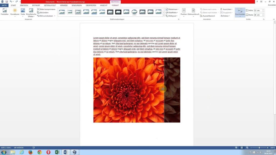Open the Zeilenumbruch text wrap icon
276x155 pixels.
tap(193, 12)
